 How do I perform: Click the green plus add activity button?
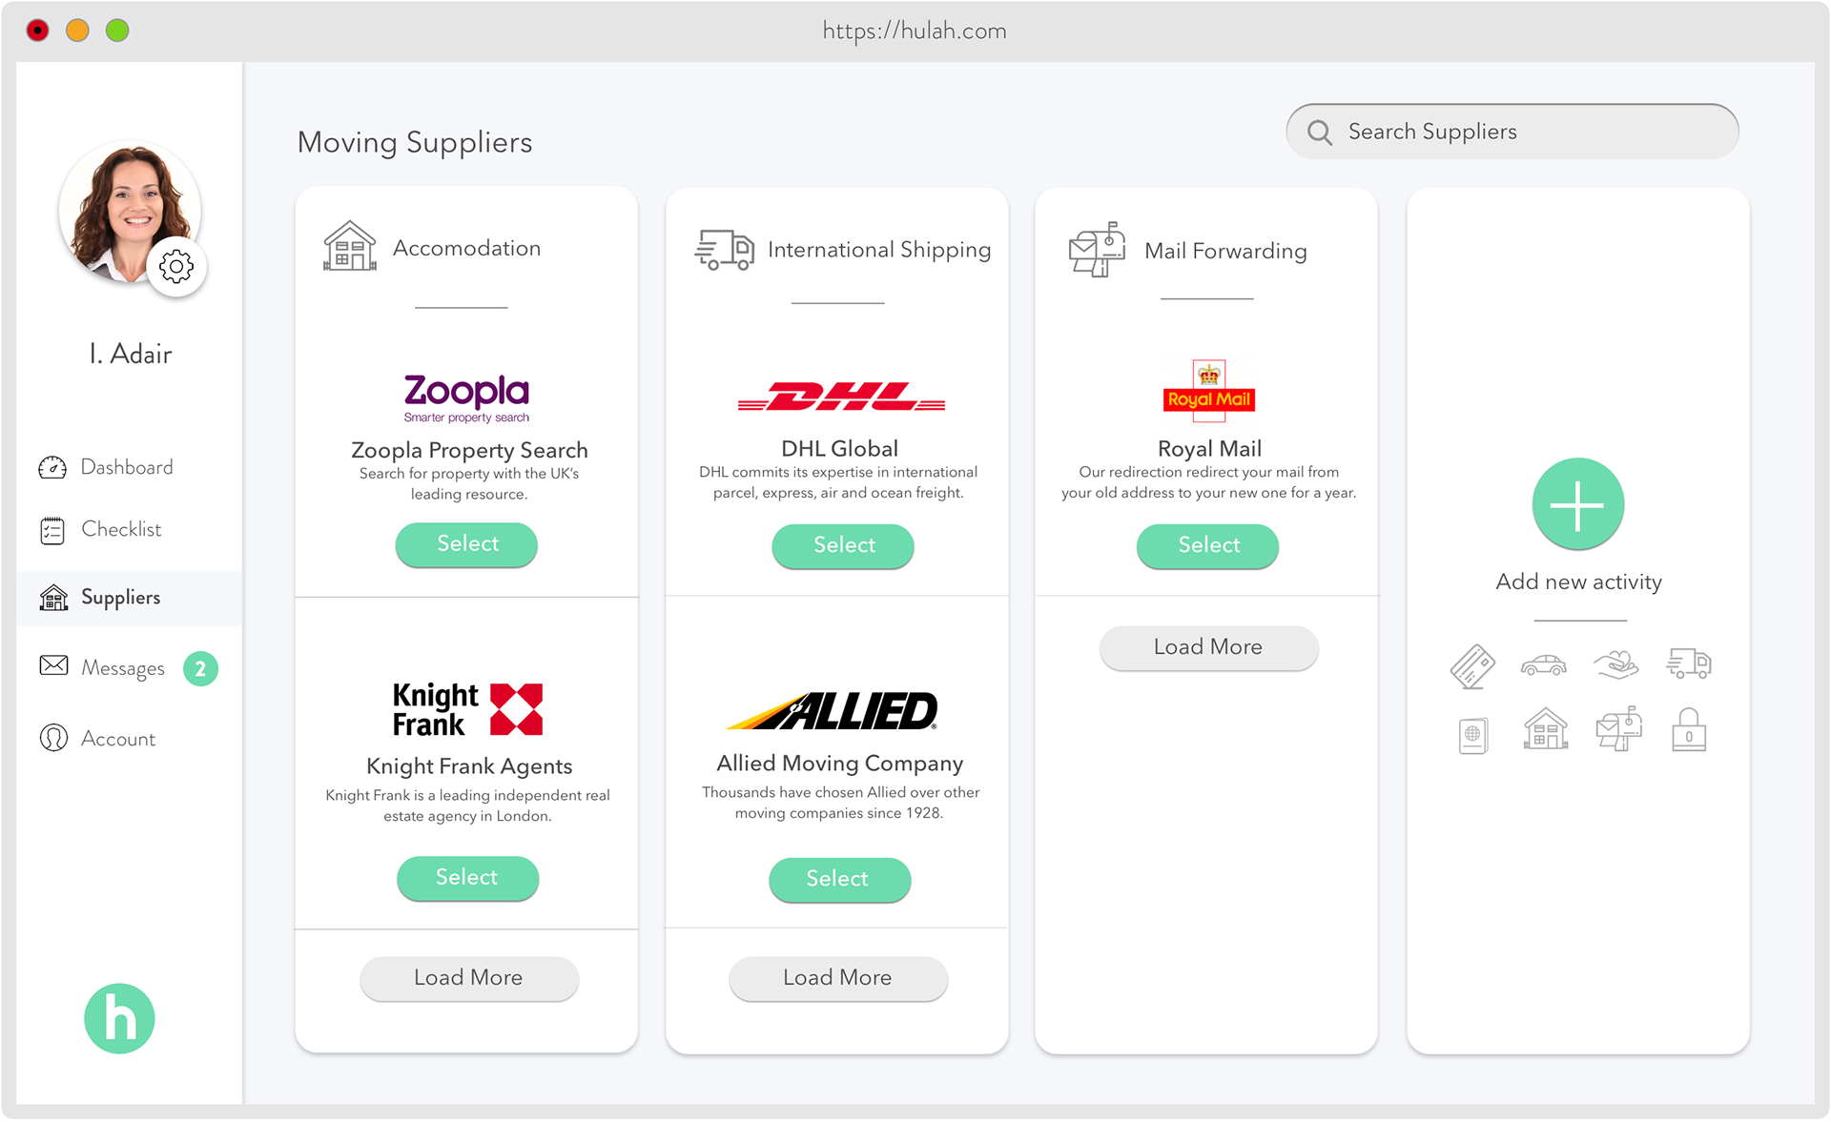[1577, 504]
